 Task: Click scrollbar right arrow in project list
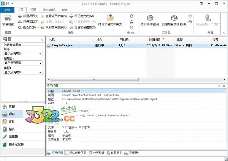(225, 79)
